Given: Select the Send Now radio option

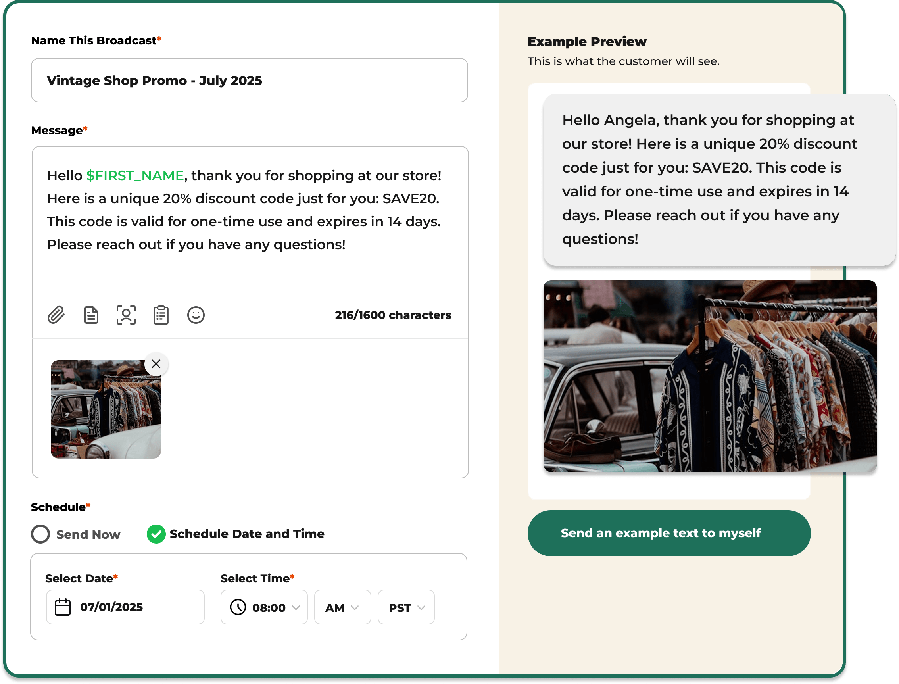Looking at the screenshot, I should pos(40,534).
